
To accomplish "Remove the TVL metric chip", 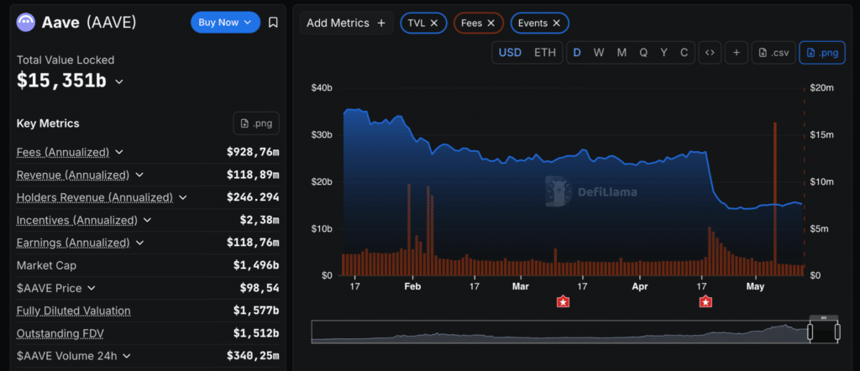I will (434, 23).
